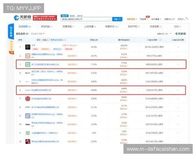Click the orange side badge numbered 19

coord(11,52)
